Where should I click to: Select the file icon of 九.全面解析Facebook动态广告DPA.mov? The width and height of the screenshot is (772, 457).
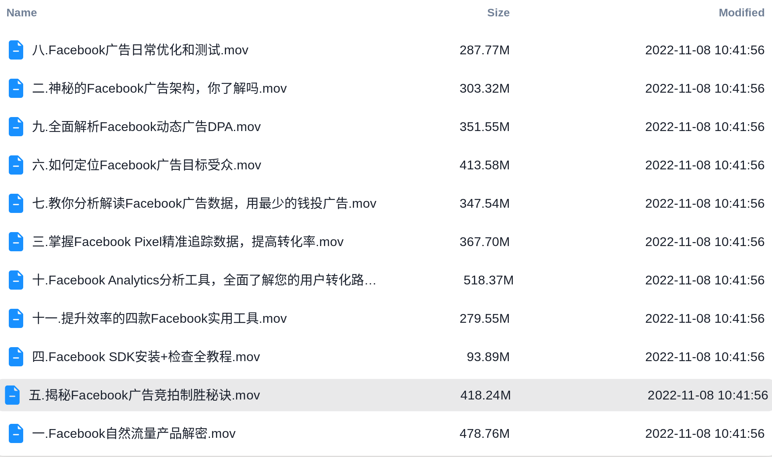coord(16,127)
